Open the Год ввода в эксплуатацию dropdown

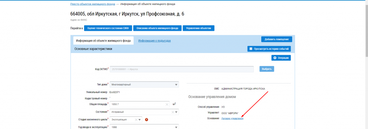(x=144, y=127)
